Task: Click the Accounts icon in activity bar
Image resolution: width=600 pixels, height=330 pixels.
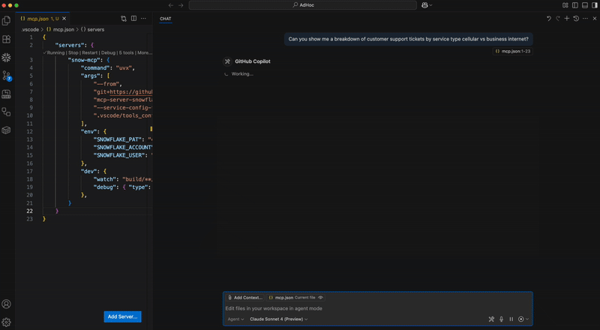Action: [x=7, y=304]
